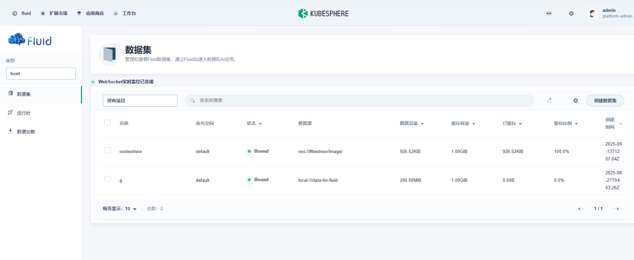634x260 pixels.
Task: Tick the checkbox for dataset g
Action: 107,179
